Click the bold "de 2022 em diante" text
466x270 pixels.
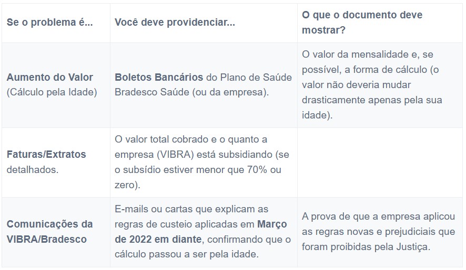pyautogui.click(x=158, y=239)
